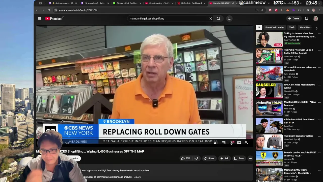Screen dimensions: 323x182
Task: Switch to the Live streaming YouTube tab
Action: point(159,3)
